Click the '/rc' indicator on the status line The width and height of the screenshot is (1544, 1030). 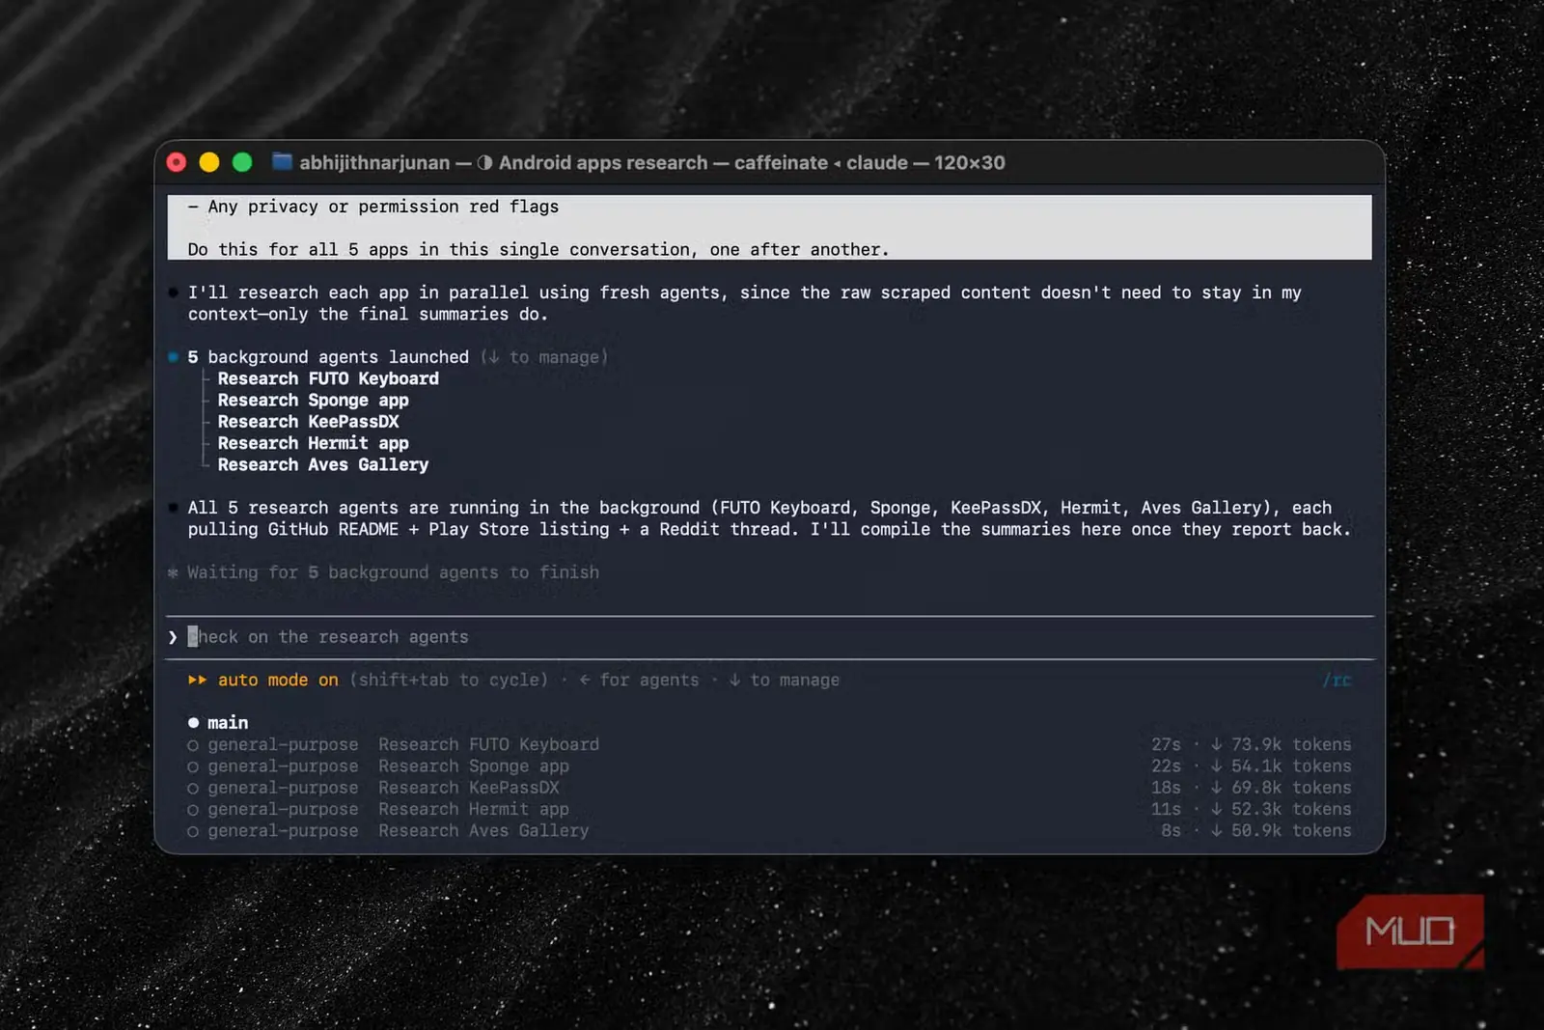(1337, 680)
